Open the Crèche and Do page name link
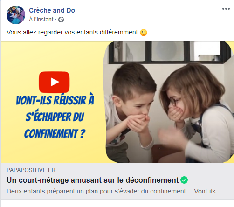The width and height of the screenshot is (234, 207). point(52,10)
